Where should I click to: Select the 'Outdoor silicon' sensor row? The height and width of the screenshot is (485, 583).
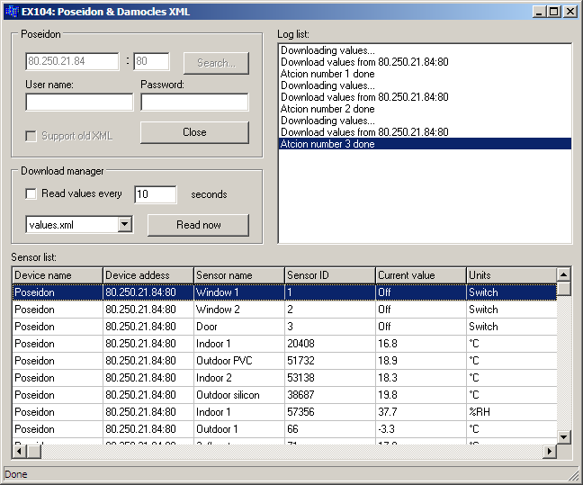coord(284,395)
